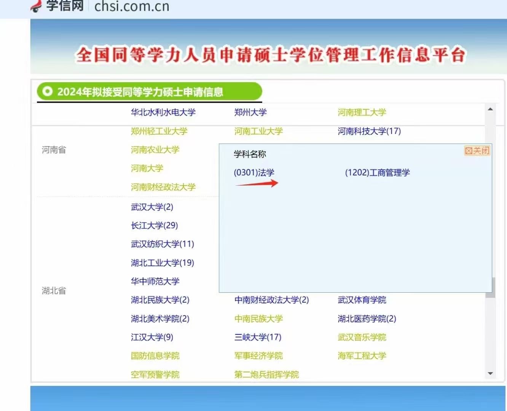Click the 河南省 province label
507x411 pixels.
[54, 150]
